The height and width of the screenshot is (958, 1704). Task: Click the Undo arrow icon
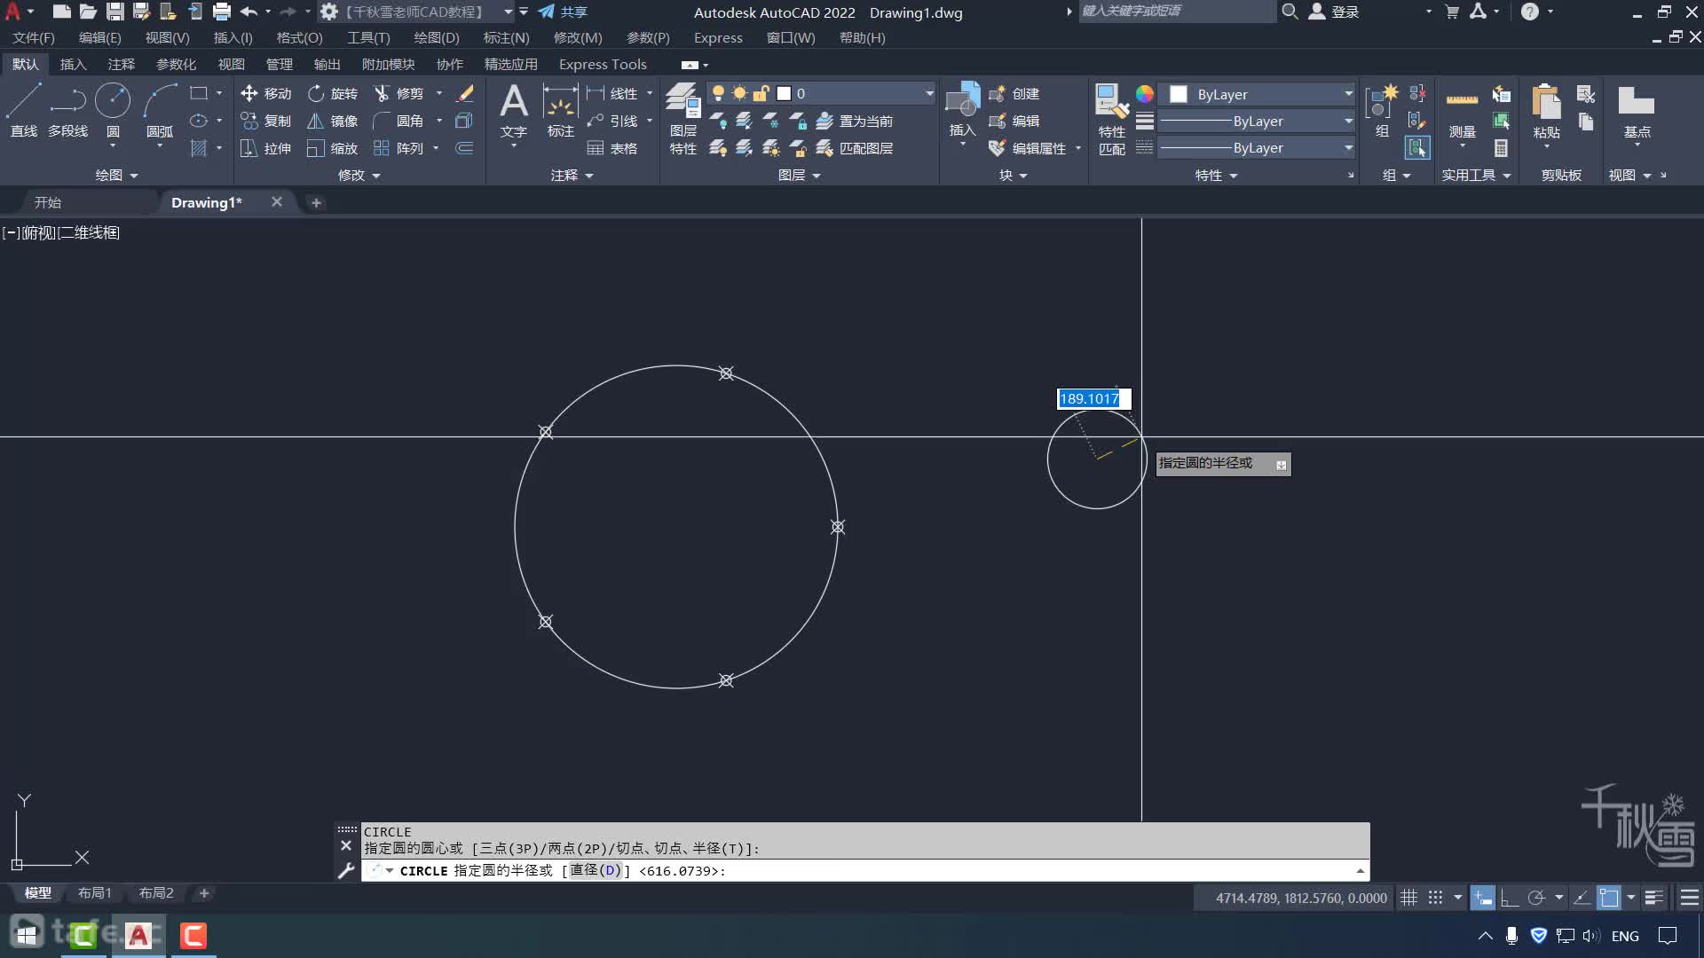tap(248, 12)
